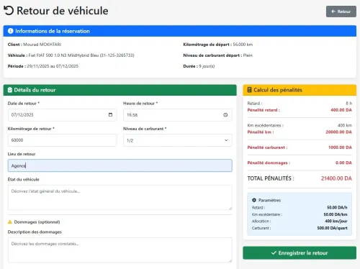Viewport: 360px width, 269px height.
Task: Click the Lieu de retour field
Action: [120, 165]
